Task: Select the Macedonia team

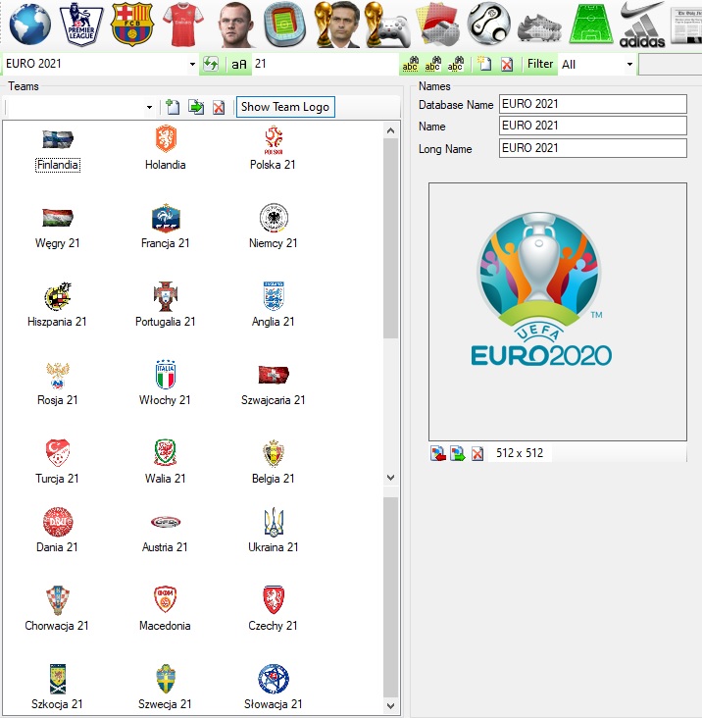Action: point(165,608)
